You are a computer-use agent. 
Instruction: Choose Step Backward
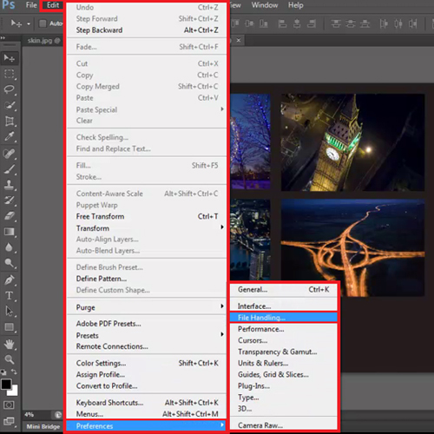point(147,30)
